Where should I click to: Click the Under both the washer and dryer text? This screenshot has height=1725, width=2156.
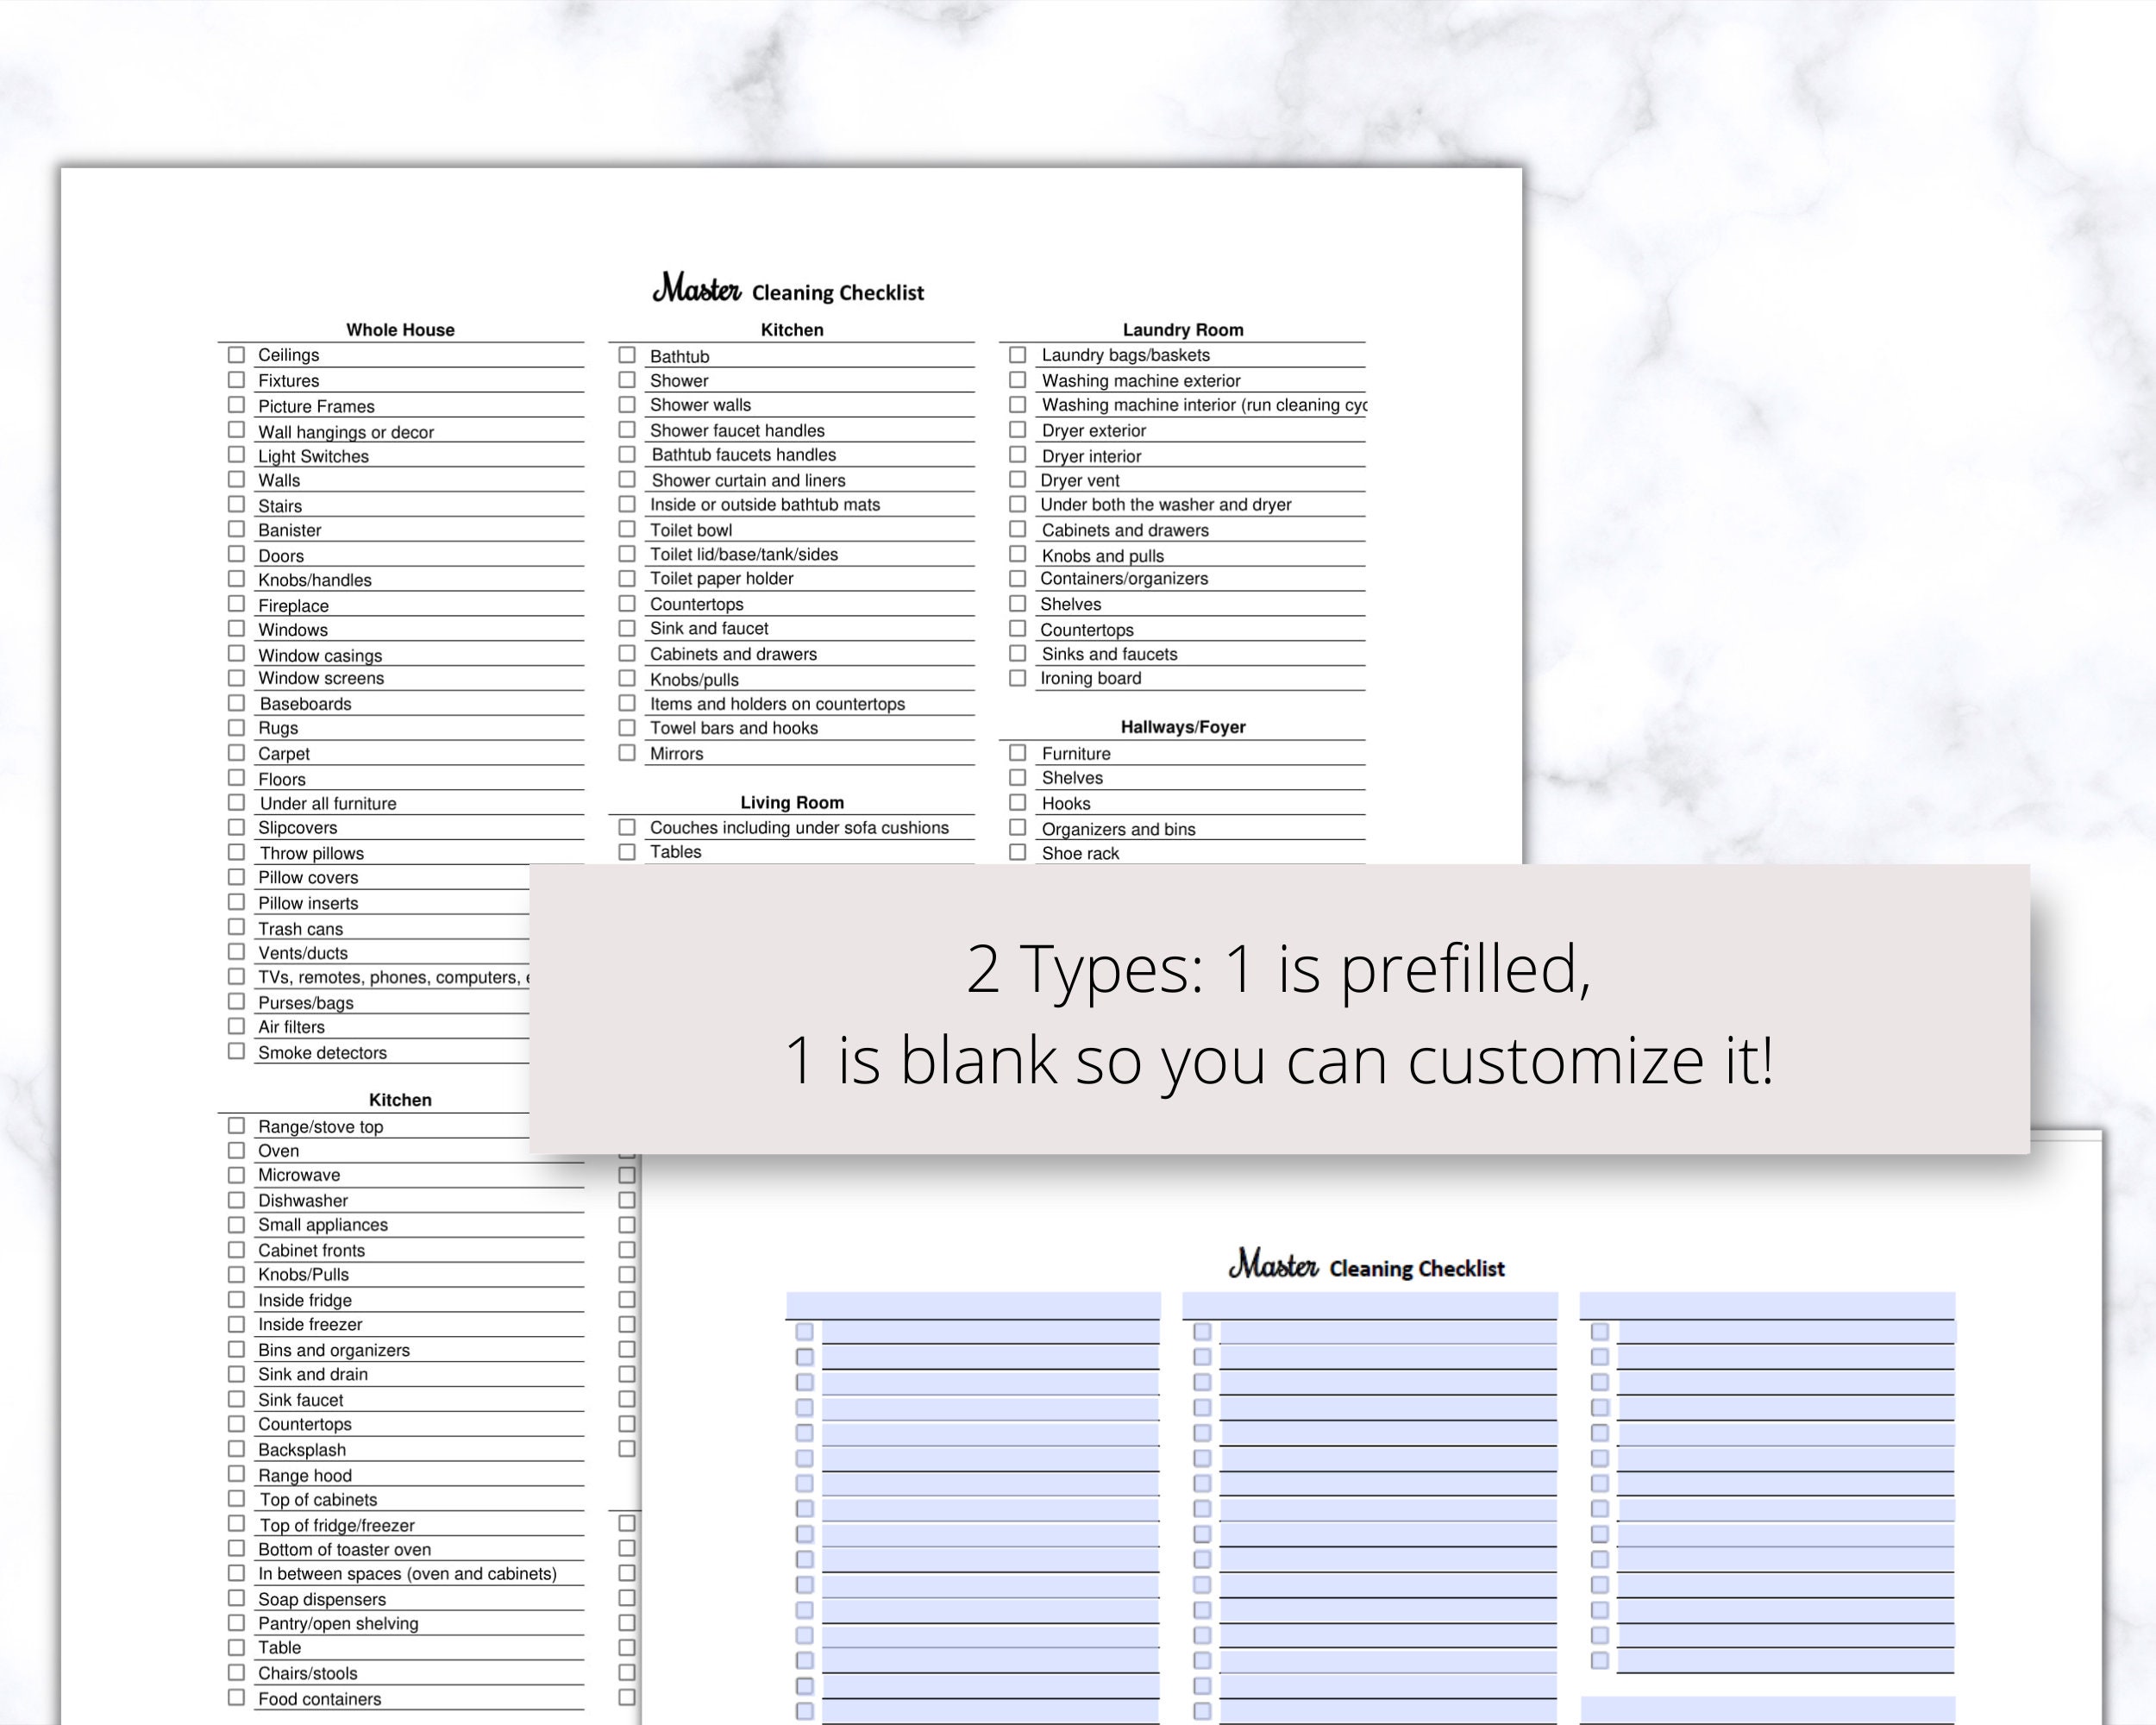point(1166,505)
